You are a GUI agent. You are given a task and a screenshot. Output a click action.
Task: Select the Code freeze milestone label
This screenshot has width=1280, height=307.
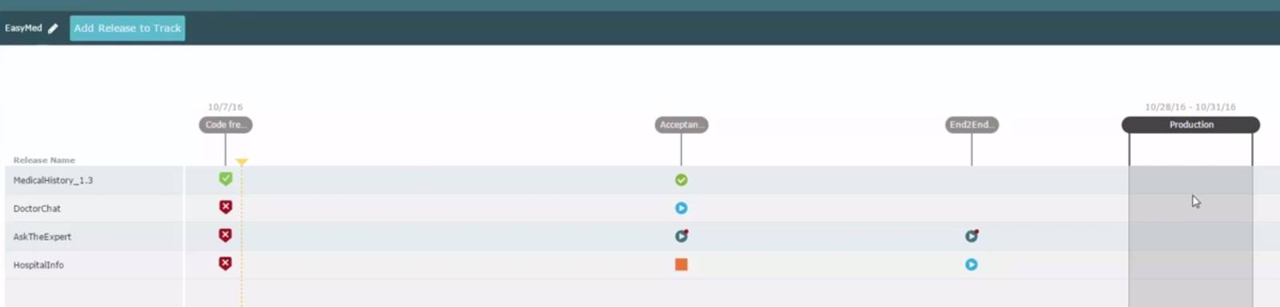pos(226,125)
